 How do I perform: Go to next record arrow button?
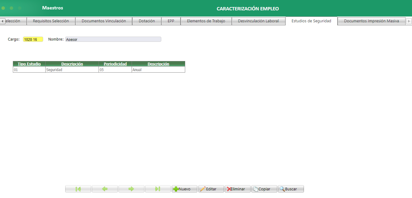131,189
